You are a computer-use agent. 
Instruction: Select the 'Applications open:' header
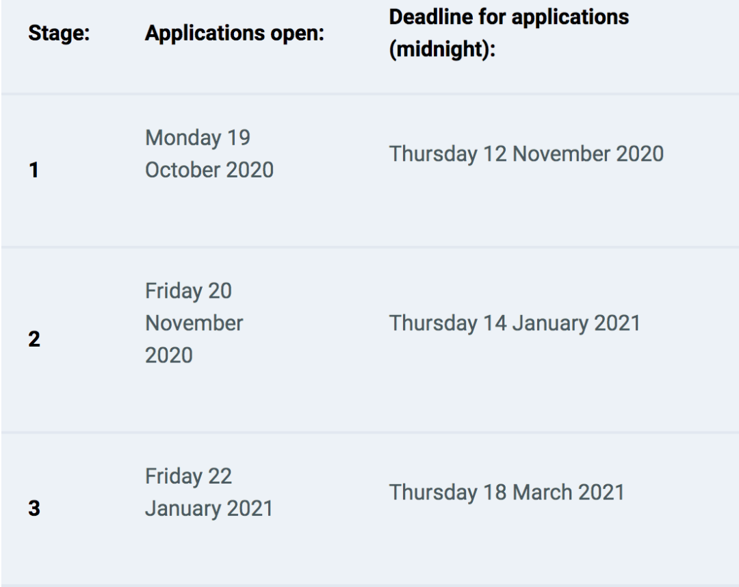(x=235, y=33)
